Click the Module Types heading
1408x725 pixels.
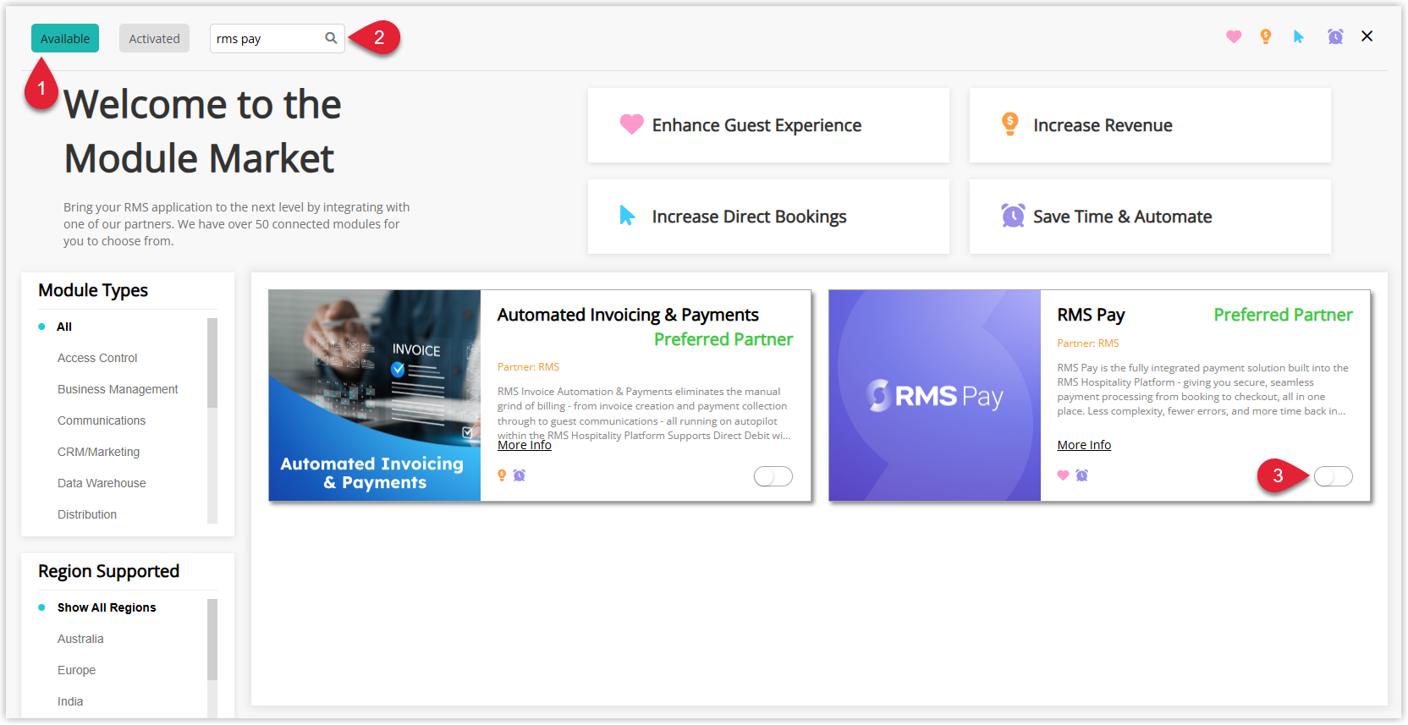click(x=93, y=290)
